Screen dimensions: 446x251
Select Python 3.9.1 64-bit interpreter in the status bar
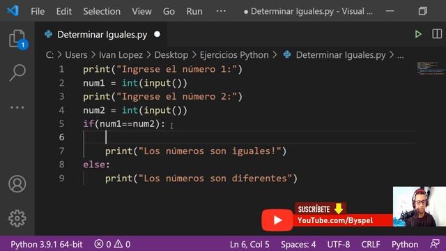click(x=47, y=244)
